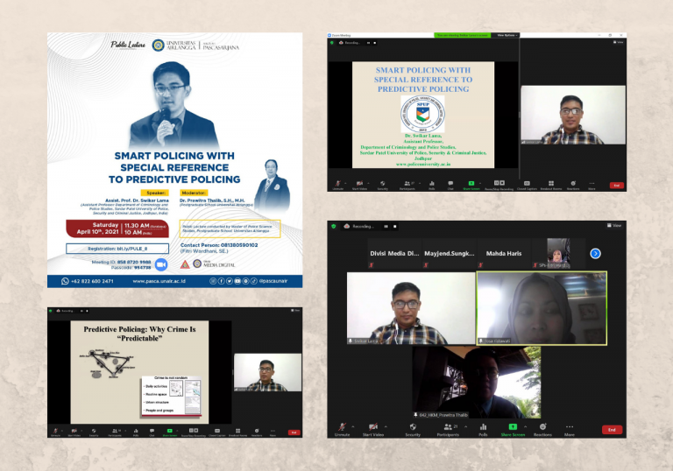Image resolution: width=673 pixels, height=471 pixels.
Task: Select the Divisi Media participant tile
Action: [394, 254]
